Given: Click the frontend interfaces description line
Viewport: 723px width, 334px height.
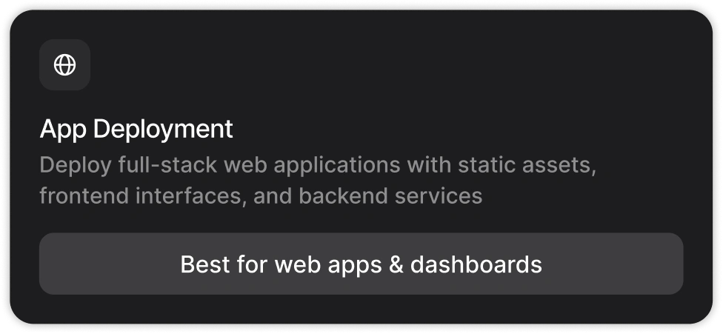Looking at the screenshot, I should tap(261, 196).
